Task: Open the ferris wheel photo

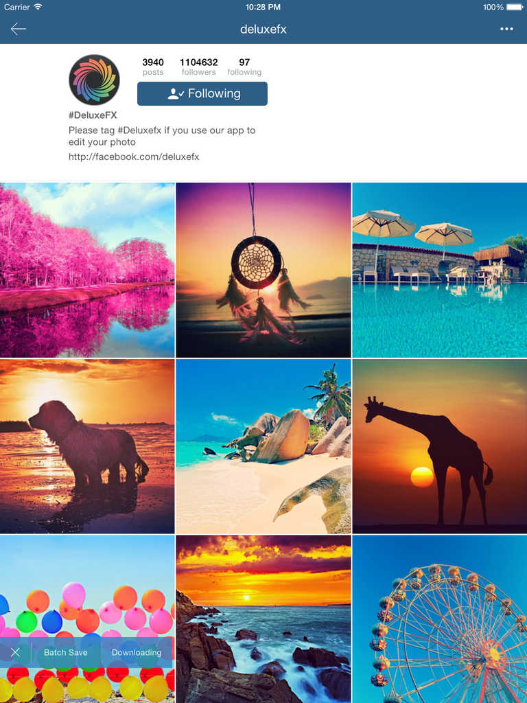Action: point(440,619)
